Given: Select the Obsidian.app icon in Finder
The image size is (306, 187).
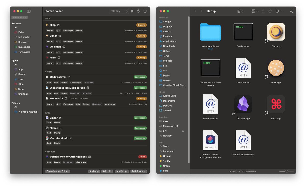Looking at the screenshot, I should pos(243,104).
